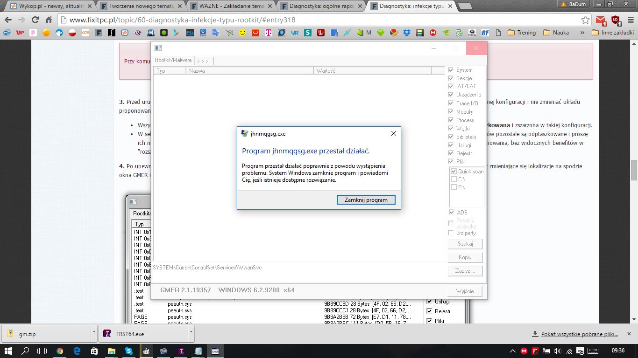Open Inne zakładki folder

pyautogui.click(x=612, y=33)
